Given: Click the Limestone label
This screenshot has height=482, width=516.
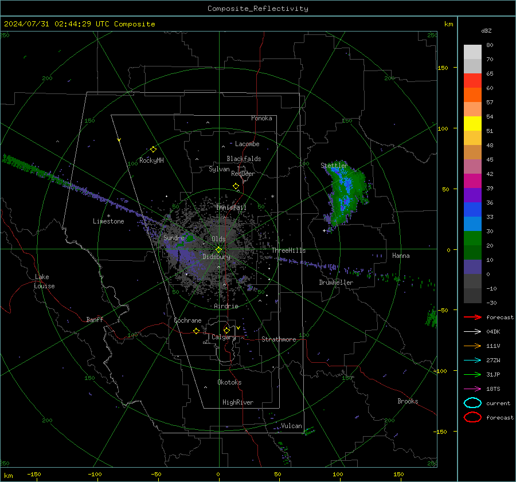Looking at the screenshot, I should (108, 221).
